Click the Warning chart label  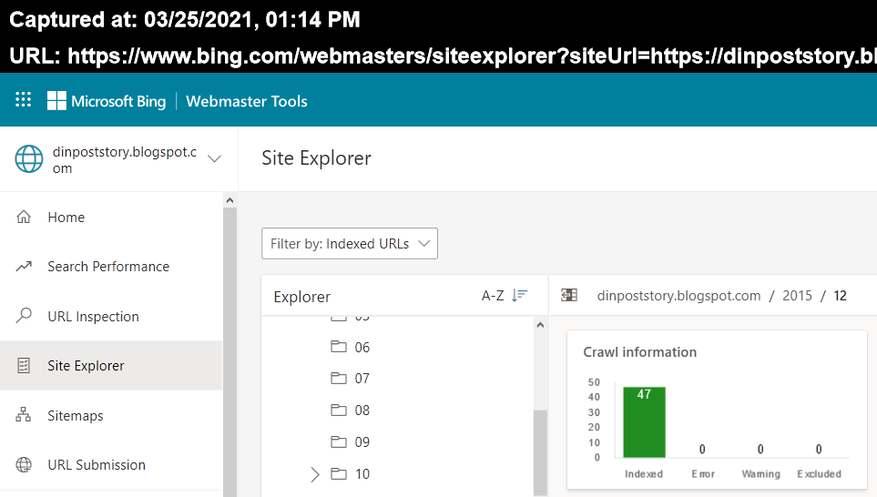(760, 474)
